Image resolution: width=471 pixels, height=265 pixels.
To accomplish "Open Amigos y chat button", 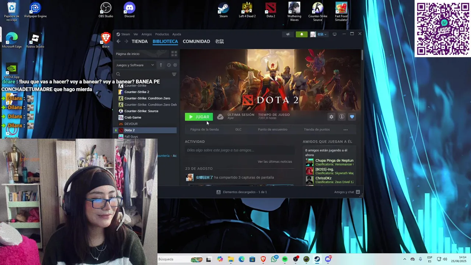I will (x=347, y=192).
